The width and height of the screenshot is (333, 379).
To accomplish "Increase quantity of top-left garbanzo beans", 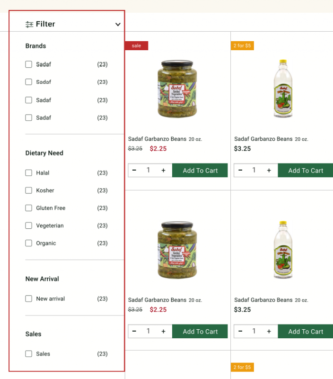I will (164, 171).
